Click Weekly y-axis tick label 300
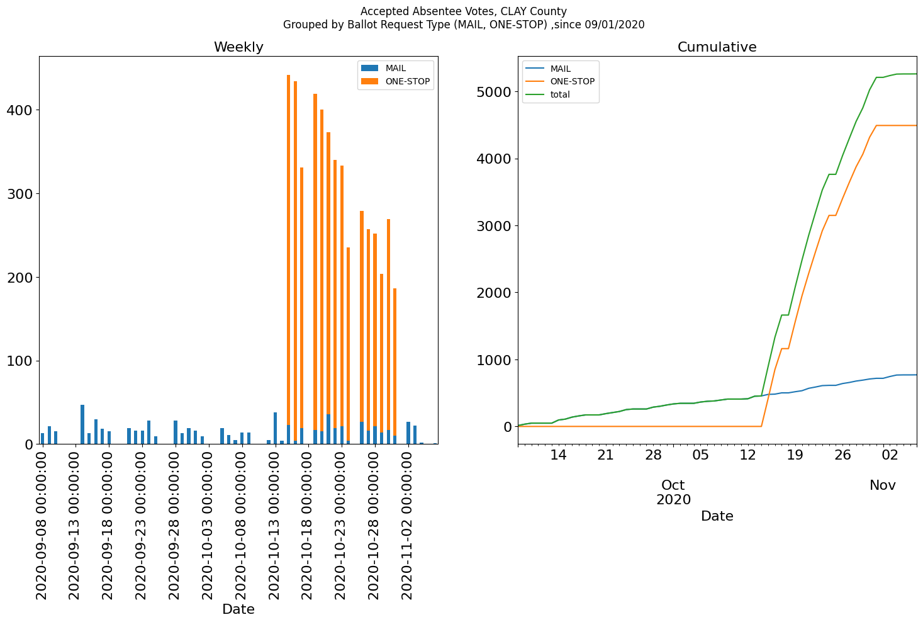 pyautogui.click(x=22, y=194)
